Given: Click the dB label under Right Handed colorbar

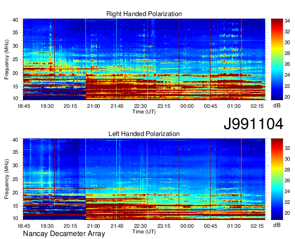Looking at the screenshot, I should [x=277, y=106].
